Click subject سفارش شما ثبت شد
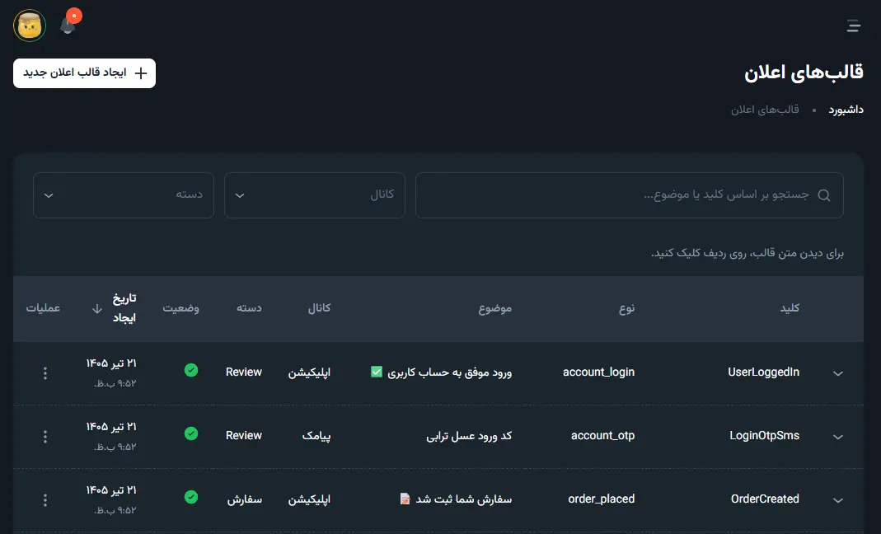This screenshot has height=534, width=881. click(x=456, y=499)
